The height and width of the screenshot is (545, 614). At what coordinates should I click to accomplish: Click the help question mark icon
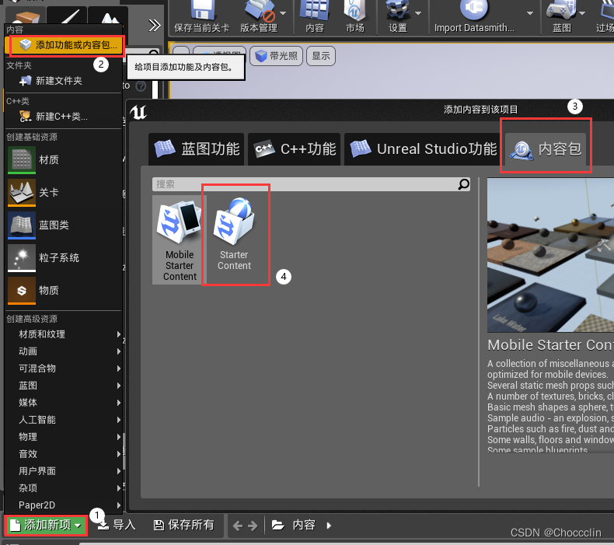[141, 86]
